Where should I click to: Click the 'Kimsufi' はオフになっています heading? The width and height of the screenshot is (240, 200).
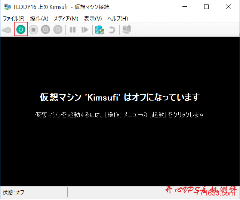tap(120, 97)
